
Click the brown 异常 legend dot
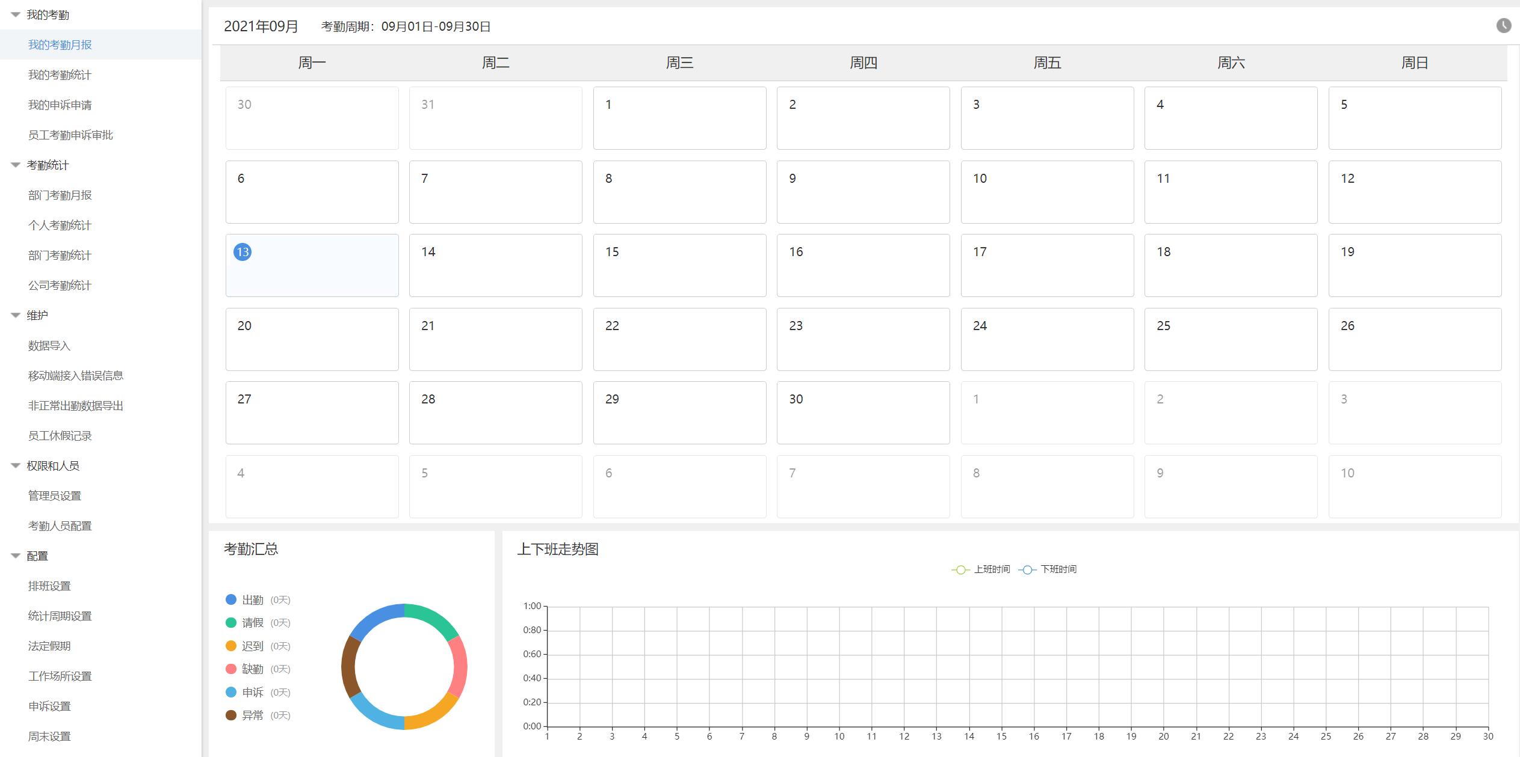click(x=231, y=716)
